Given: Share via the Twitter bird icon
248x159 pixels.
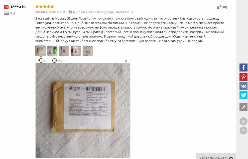Looking at the screenshot, I should point(243,95).
